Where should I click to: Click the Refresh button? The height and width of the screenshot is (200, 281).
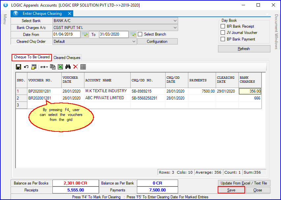244,49
